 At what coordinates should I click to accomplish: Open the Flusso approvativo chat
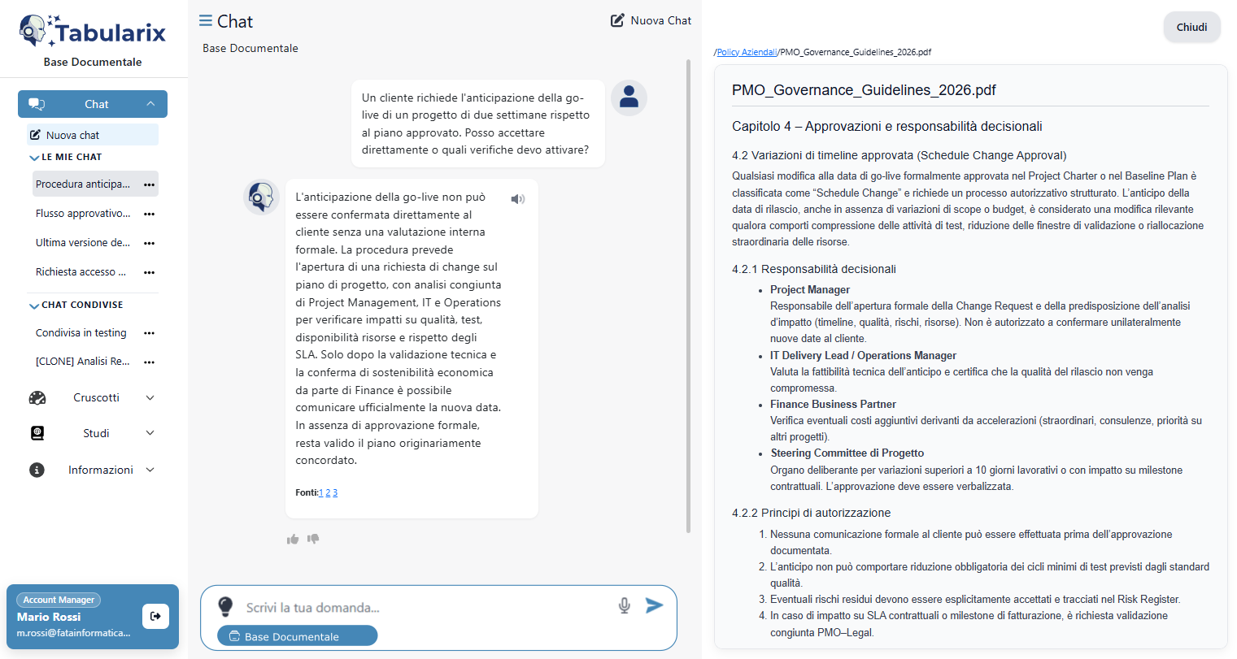(x=82, y=214)
